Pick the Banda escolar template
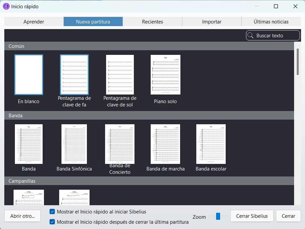 pyautogui.click(x=211, y=144)
